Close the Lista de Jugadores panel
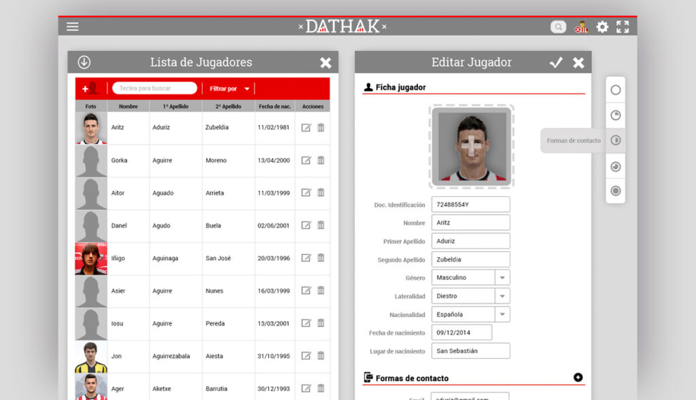Image resolution: width=696 pixels, height=400 pixels. coord(326,62)
